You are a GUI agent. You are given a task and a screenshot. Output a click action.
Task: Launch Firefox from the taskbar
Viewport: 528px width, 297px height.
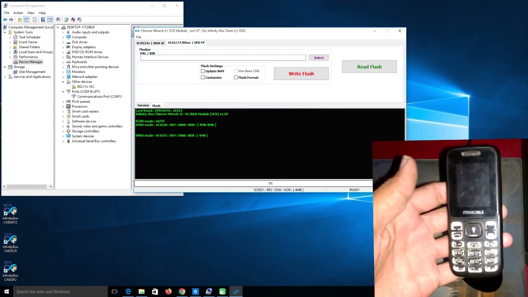tap(168, 292)
